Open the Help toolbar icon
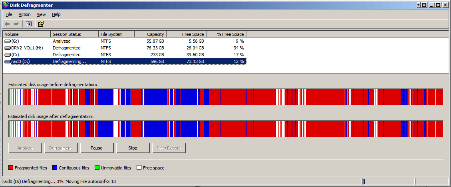 coord(41,24)
